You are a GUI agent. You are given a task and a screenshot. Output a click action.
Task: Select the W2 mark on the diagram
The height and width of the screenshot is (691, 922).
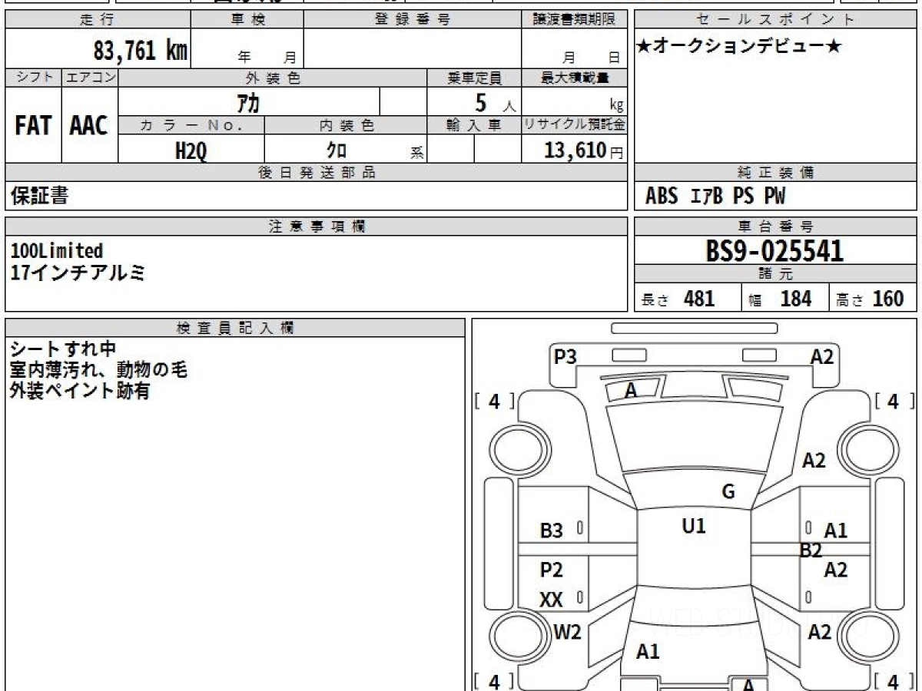point(568,632)
